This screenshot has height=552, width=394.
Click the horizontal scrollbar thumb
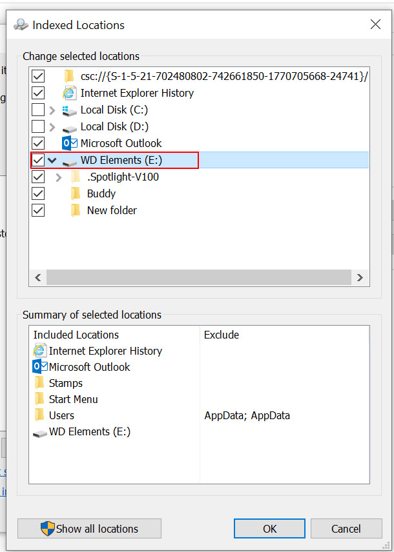199,277
